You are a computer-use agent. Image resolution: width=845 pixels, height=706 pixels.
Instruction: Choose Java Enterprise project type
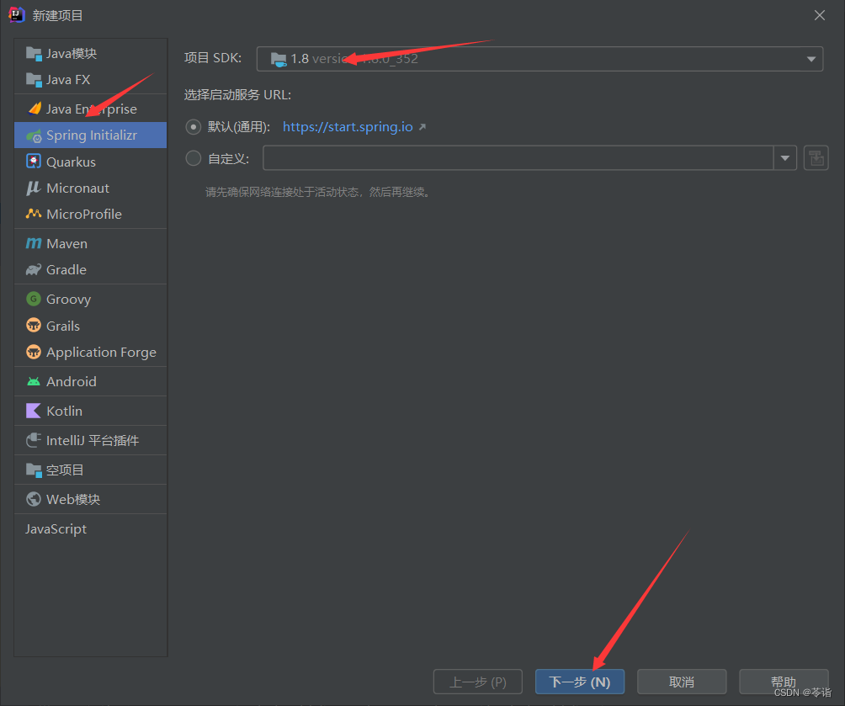point(91,109)
